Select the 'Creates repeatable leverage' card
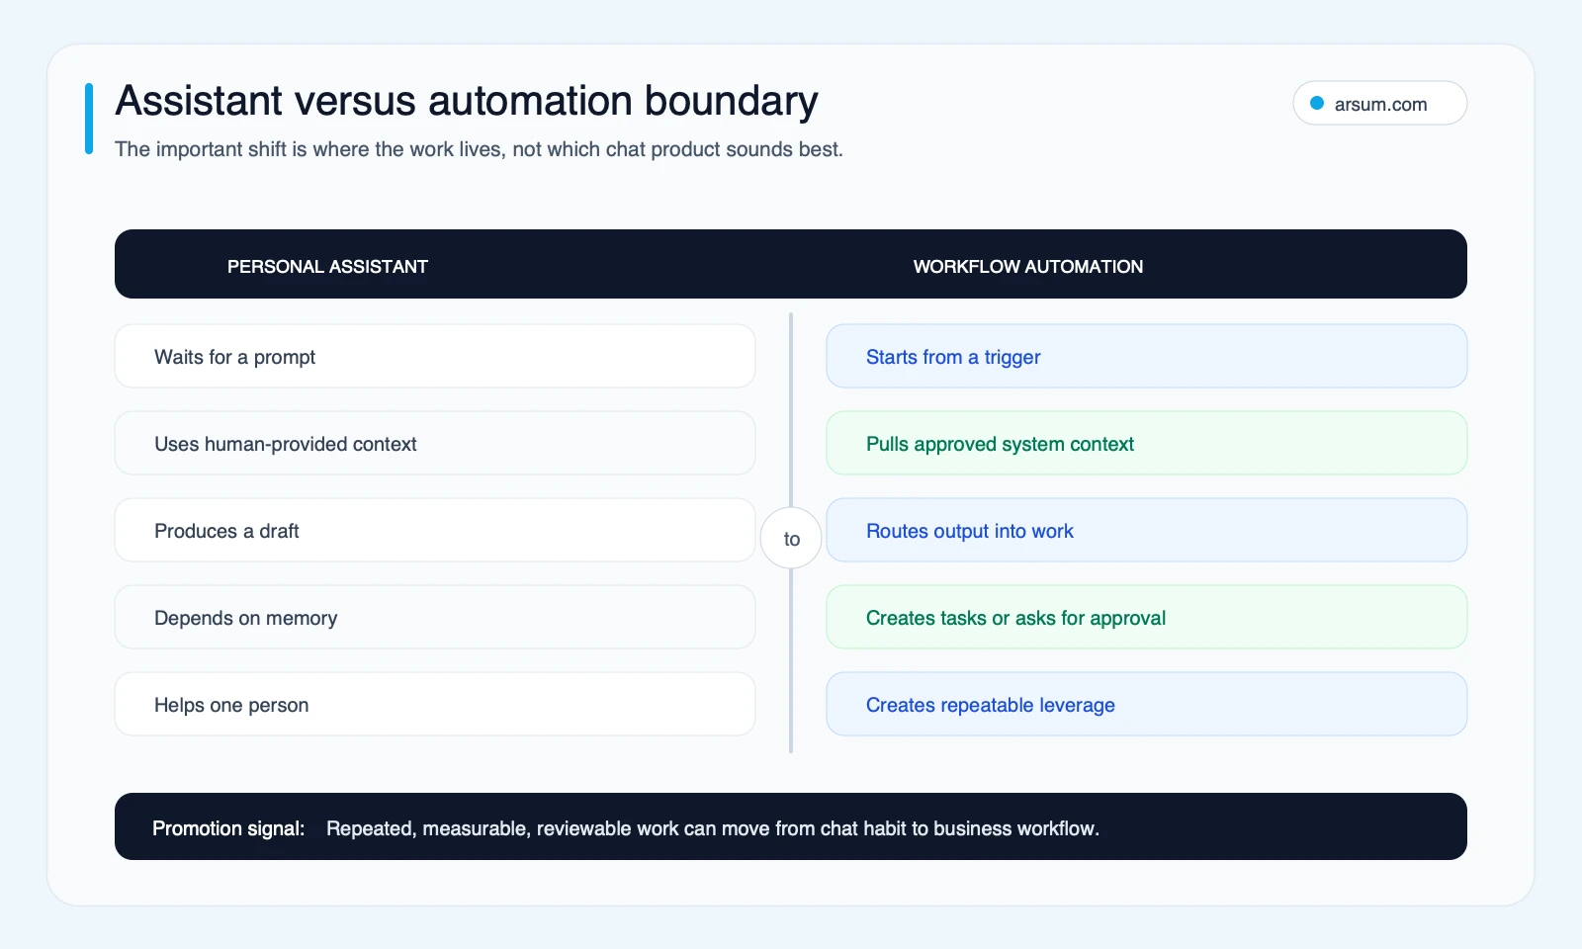This screenshot has width=1582, height=949. click(1147, 704)
